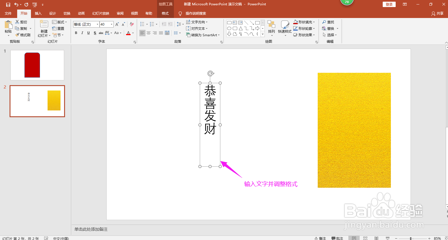Toggle align text right
The image size is (448, 240).
click(x=155, y=33)
